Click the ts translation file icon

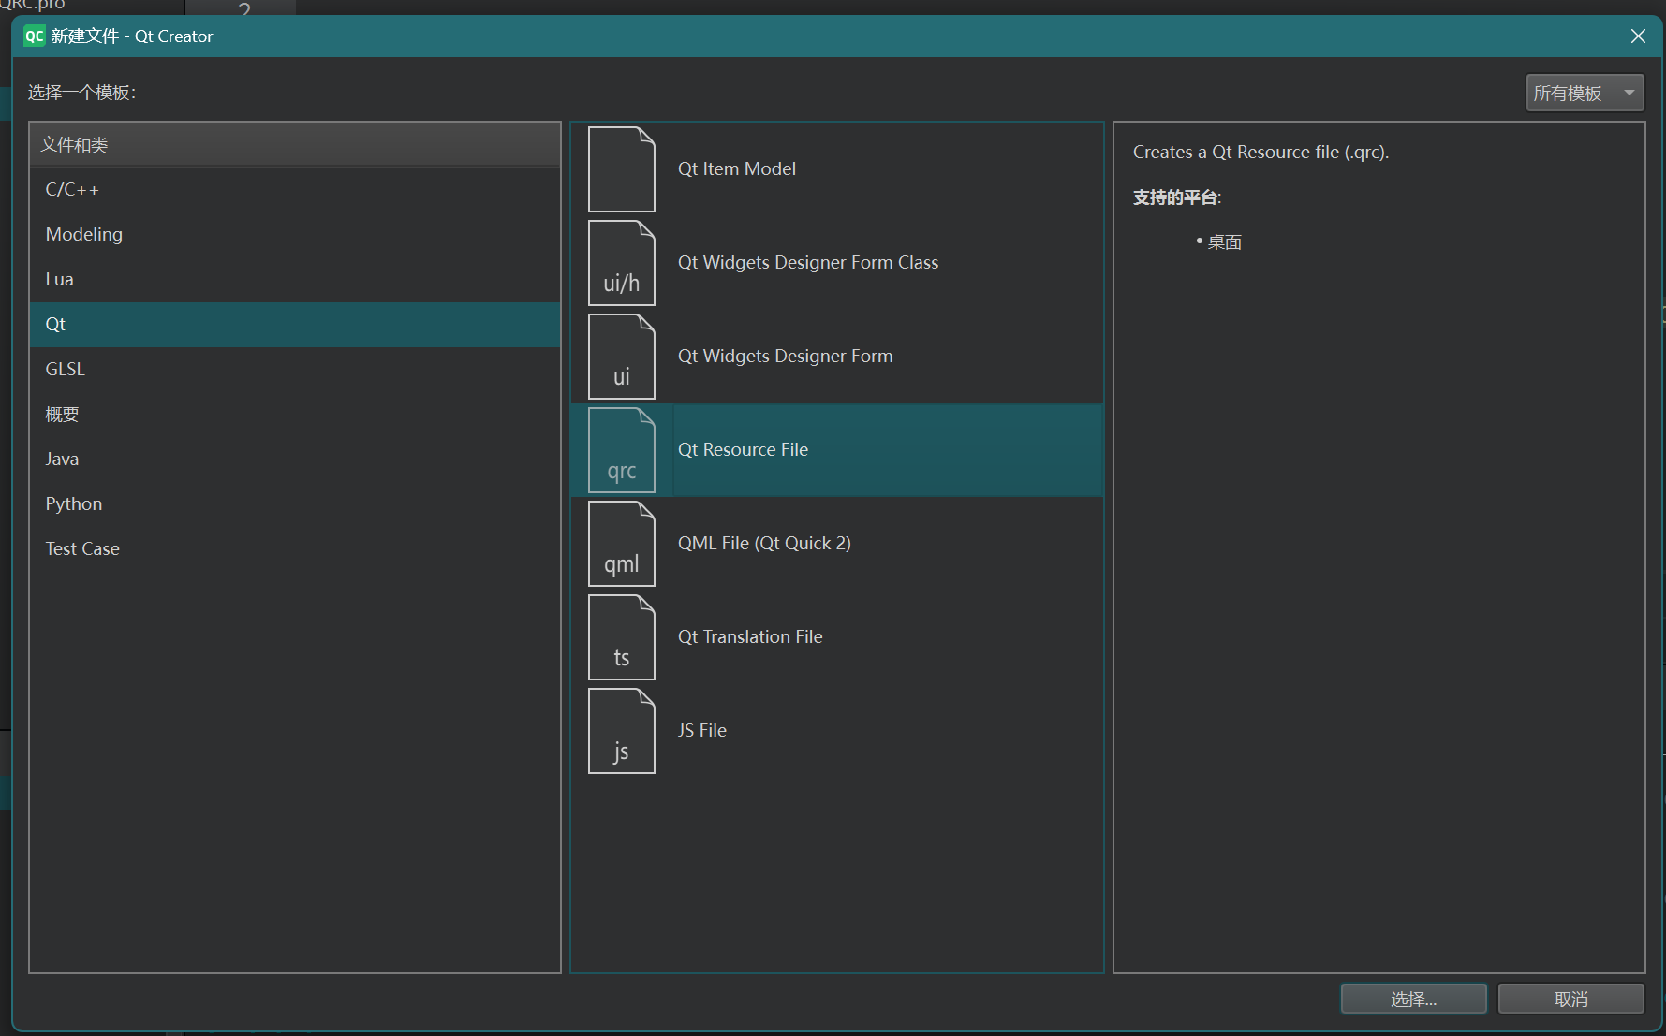pyautogui.click(x=621, y=637)
